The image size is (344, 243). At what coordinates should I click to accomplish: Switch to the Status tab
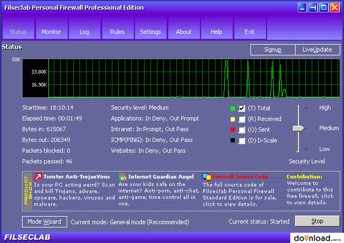tap(18, 28)
